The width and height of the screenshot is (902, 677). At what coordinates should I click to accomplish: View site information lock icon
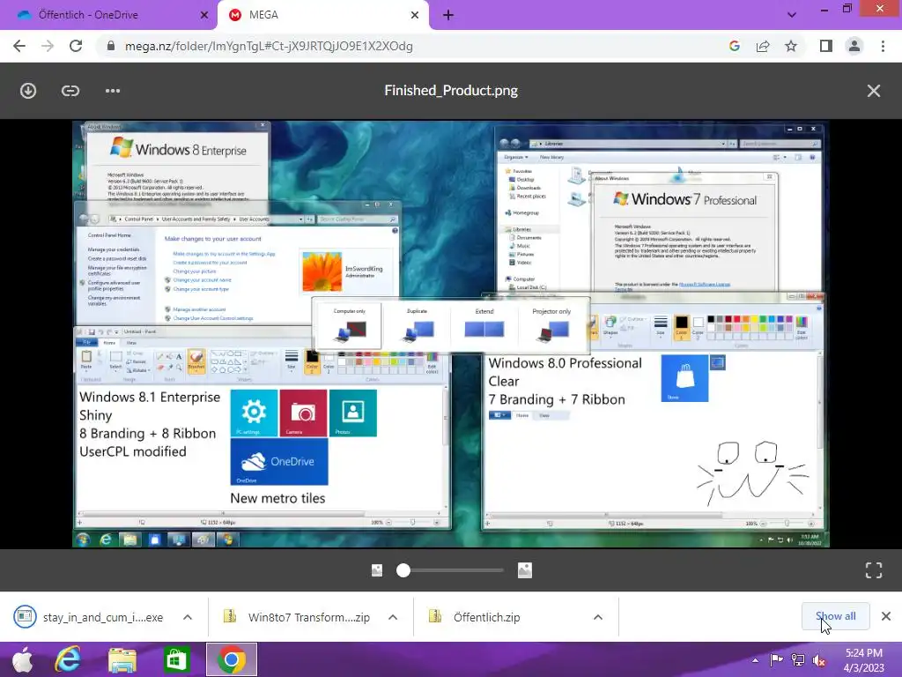coord(111,46)
